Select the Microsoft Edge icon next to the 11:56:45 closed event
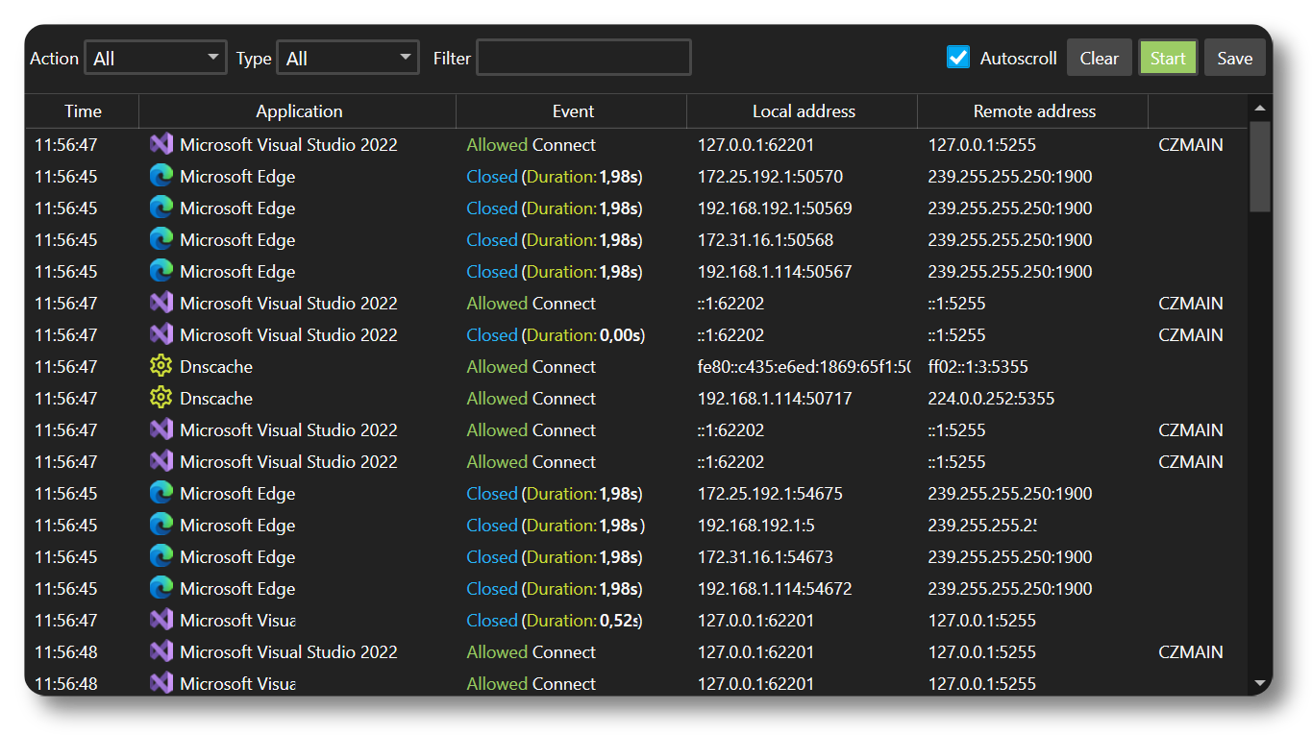This screenshot has width=1312, height=735. click(x=161, y=176)
